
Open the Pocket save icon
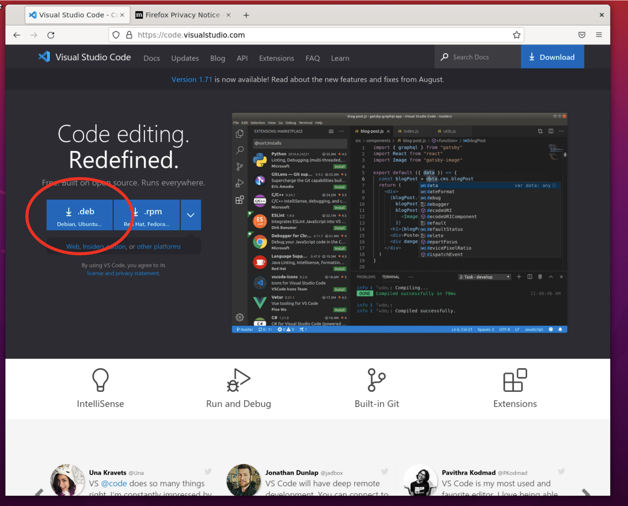pos(582,35)
